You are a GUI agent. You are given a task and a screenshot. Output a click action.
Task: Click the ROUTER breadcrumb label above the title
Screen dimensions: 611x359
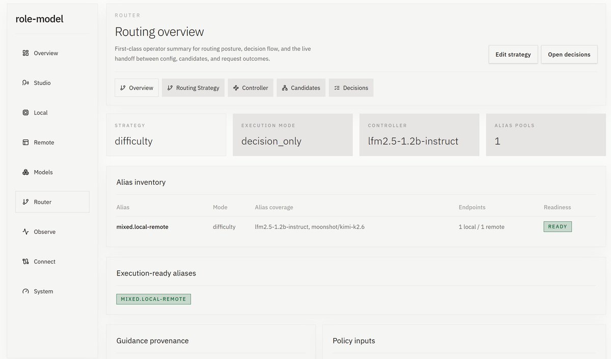pyautogui.click(x=128, y=16)
